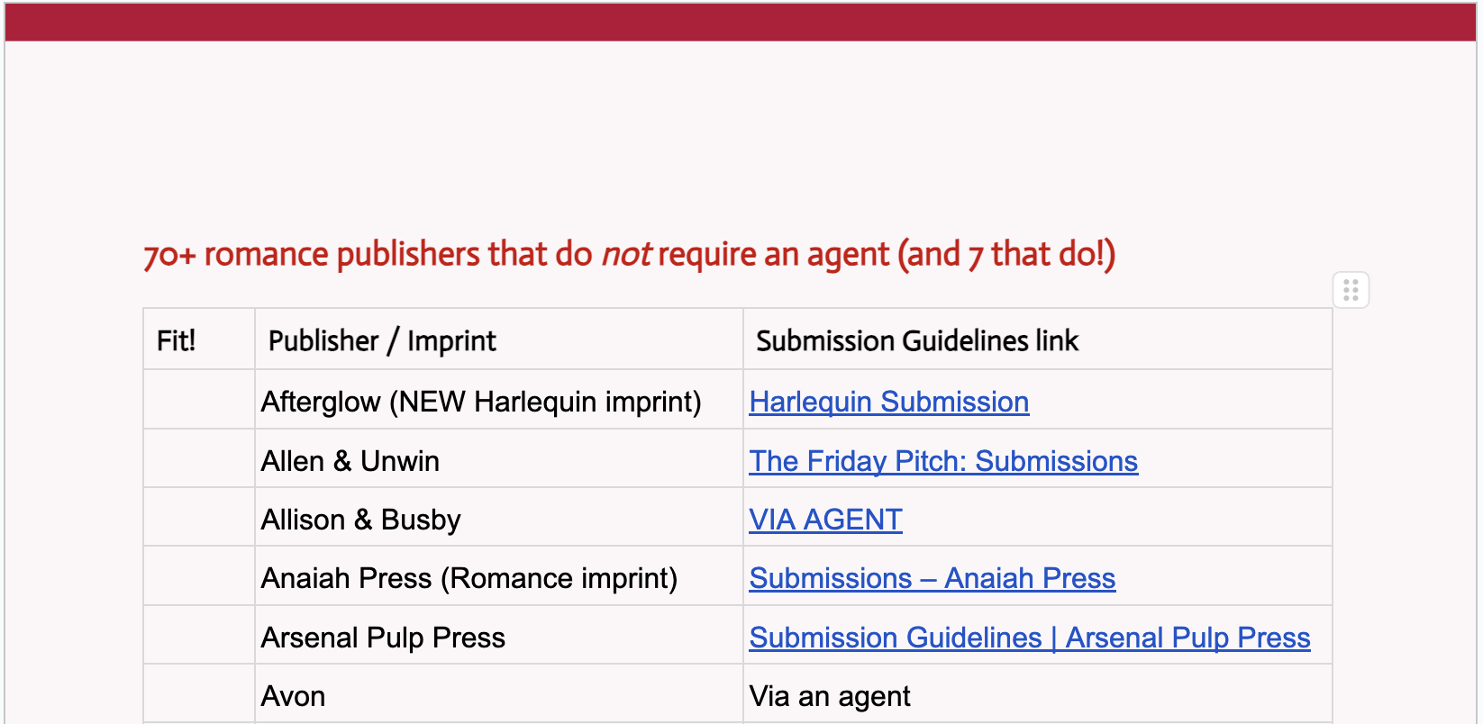This screenshot has height=724, width=1483.
Task: Click the Anaiah Press (Romance imprint) cell
Action: pos(499,576)
